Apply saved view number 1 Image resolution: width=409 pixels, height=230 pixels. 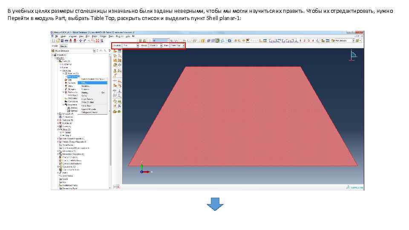300,41
